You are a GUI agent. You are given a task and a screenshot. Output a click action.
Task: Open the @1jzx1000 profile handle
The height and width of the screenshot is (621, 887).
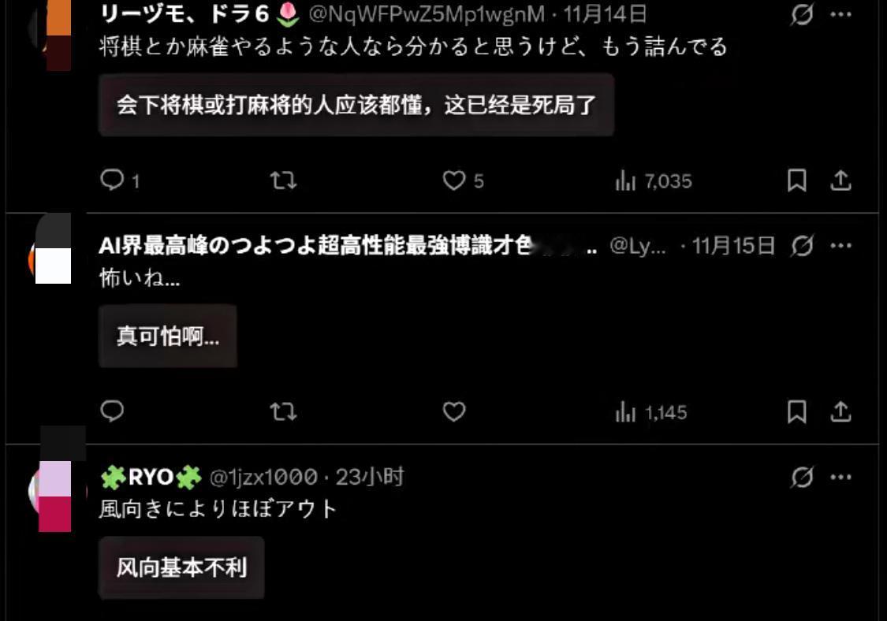(263, 478)
